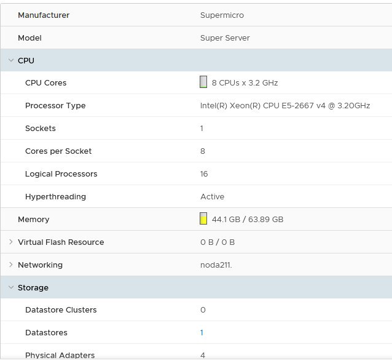Select the Logical Processors row
The width and height of the screenshot is (392, 363).
(x=196, y=174)
